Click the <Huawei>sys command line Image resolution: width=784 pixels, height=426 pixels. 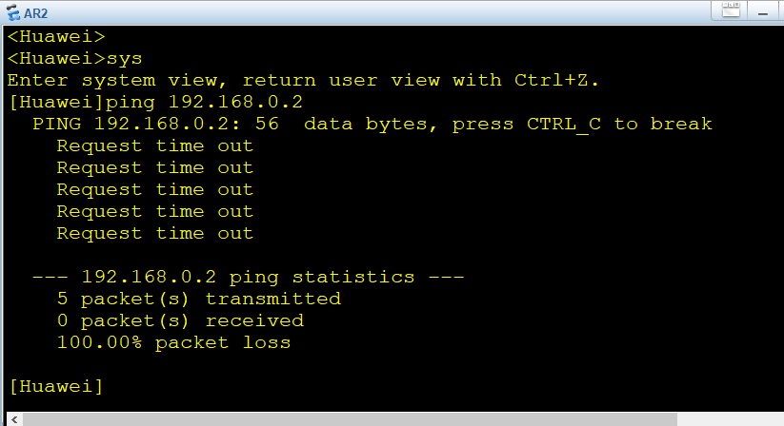[74, 59]
